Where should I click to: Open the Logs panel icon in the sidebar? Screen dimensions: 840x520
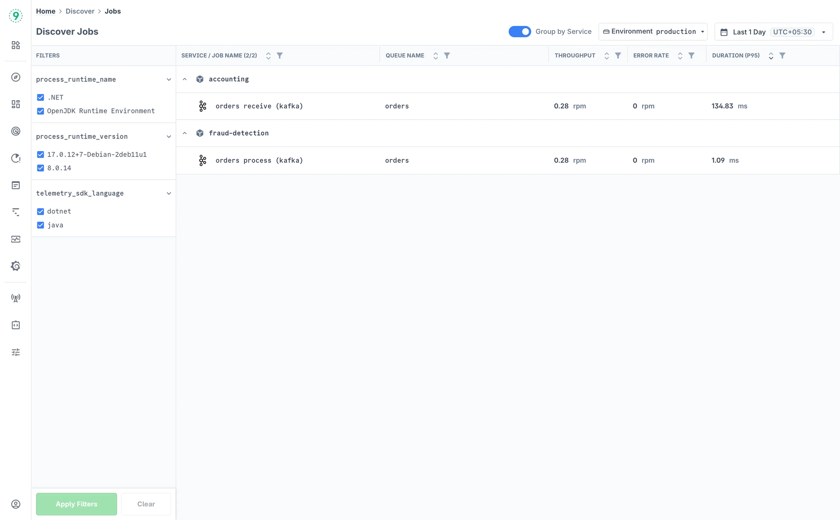coord(16,185)
